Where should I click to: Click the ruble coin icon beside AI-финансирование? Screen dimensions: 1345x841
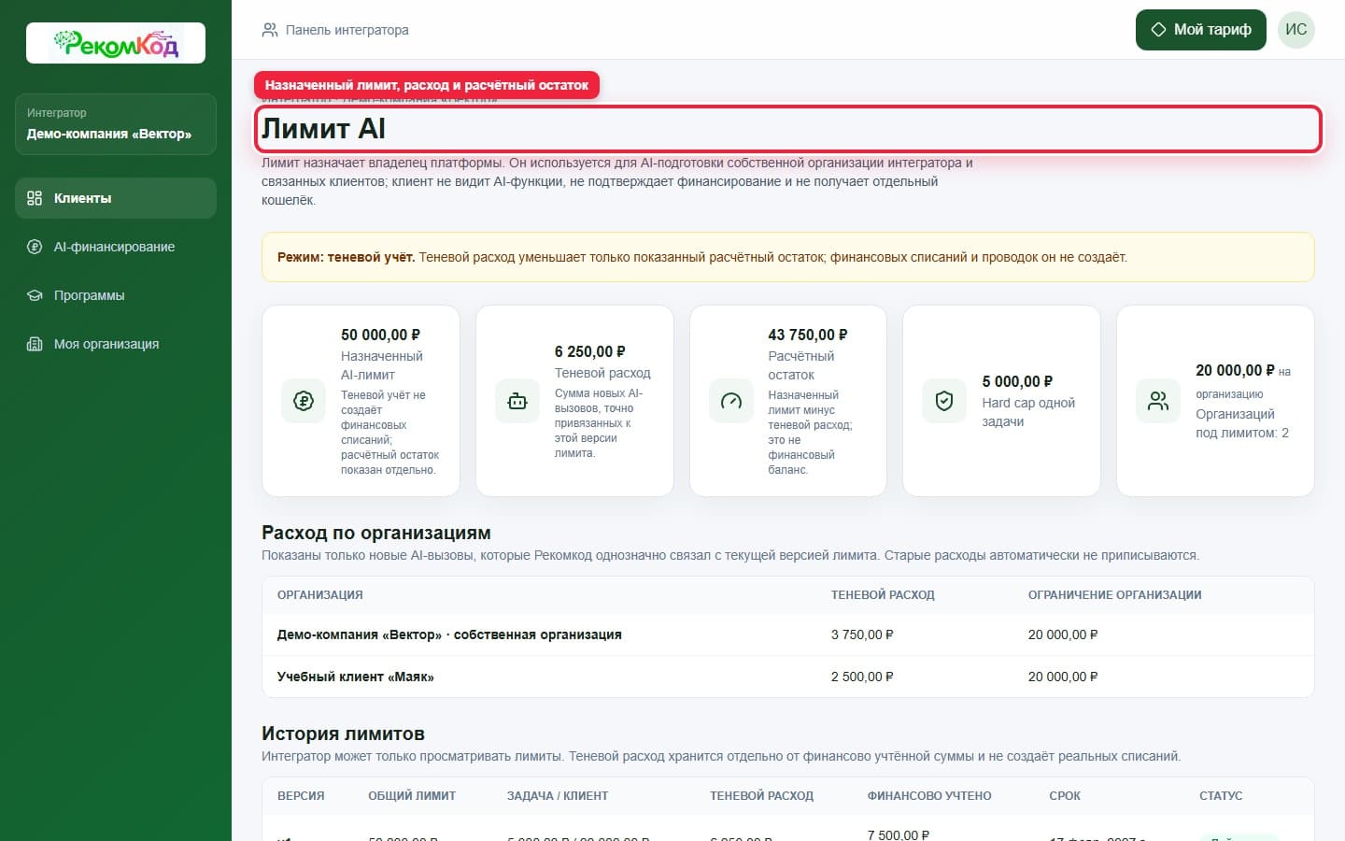point(35,247)
